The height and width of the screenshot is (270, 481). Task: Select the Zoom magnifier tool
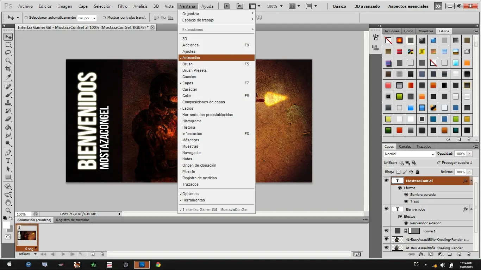tap(8, 211)
